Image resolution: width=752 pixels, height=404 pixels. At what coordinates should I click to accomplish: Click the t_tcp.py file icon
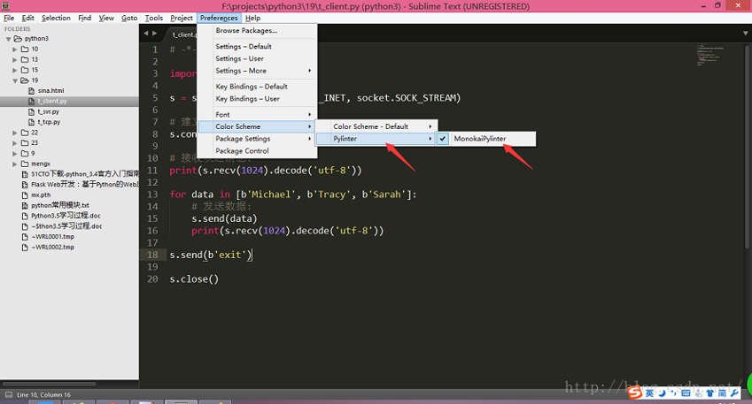click(x=32, y=123)
